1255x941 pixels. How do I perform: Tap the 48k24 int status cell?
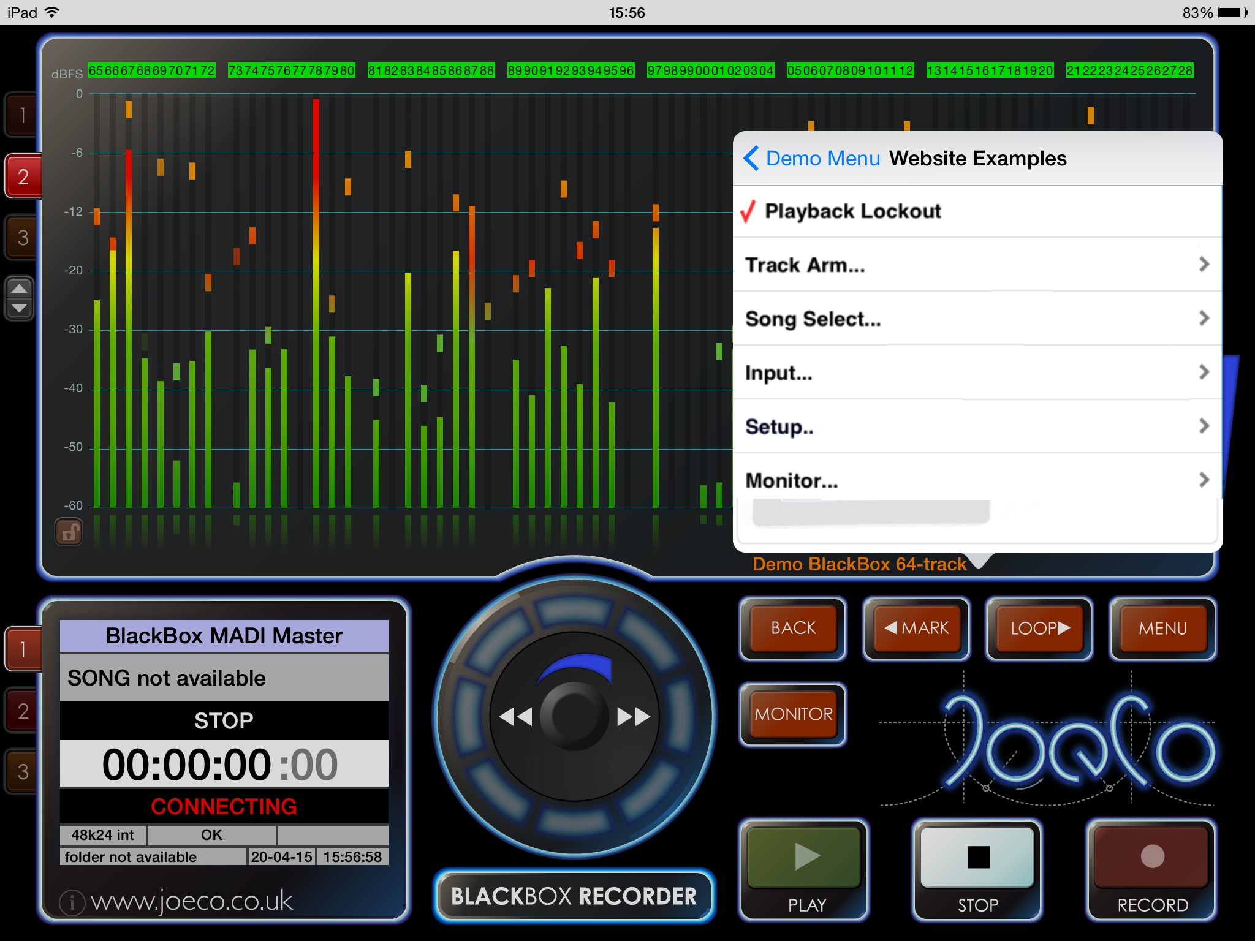tap(103, 835)
